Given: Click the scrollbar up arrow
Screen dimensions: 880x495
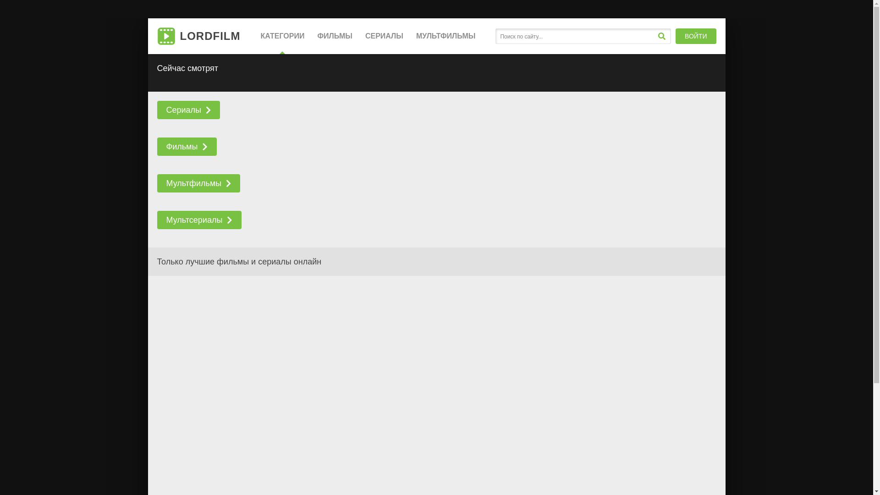Looking at the screenshot, I should (x=876, y=4).
